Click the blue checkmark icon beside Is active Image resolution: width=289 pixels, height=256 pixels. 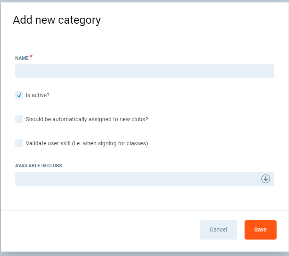(19, 95)
